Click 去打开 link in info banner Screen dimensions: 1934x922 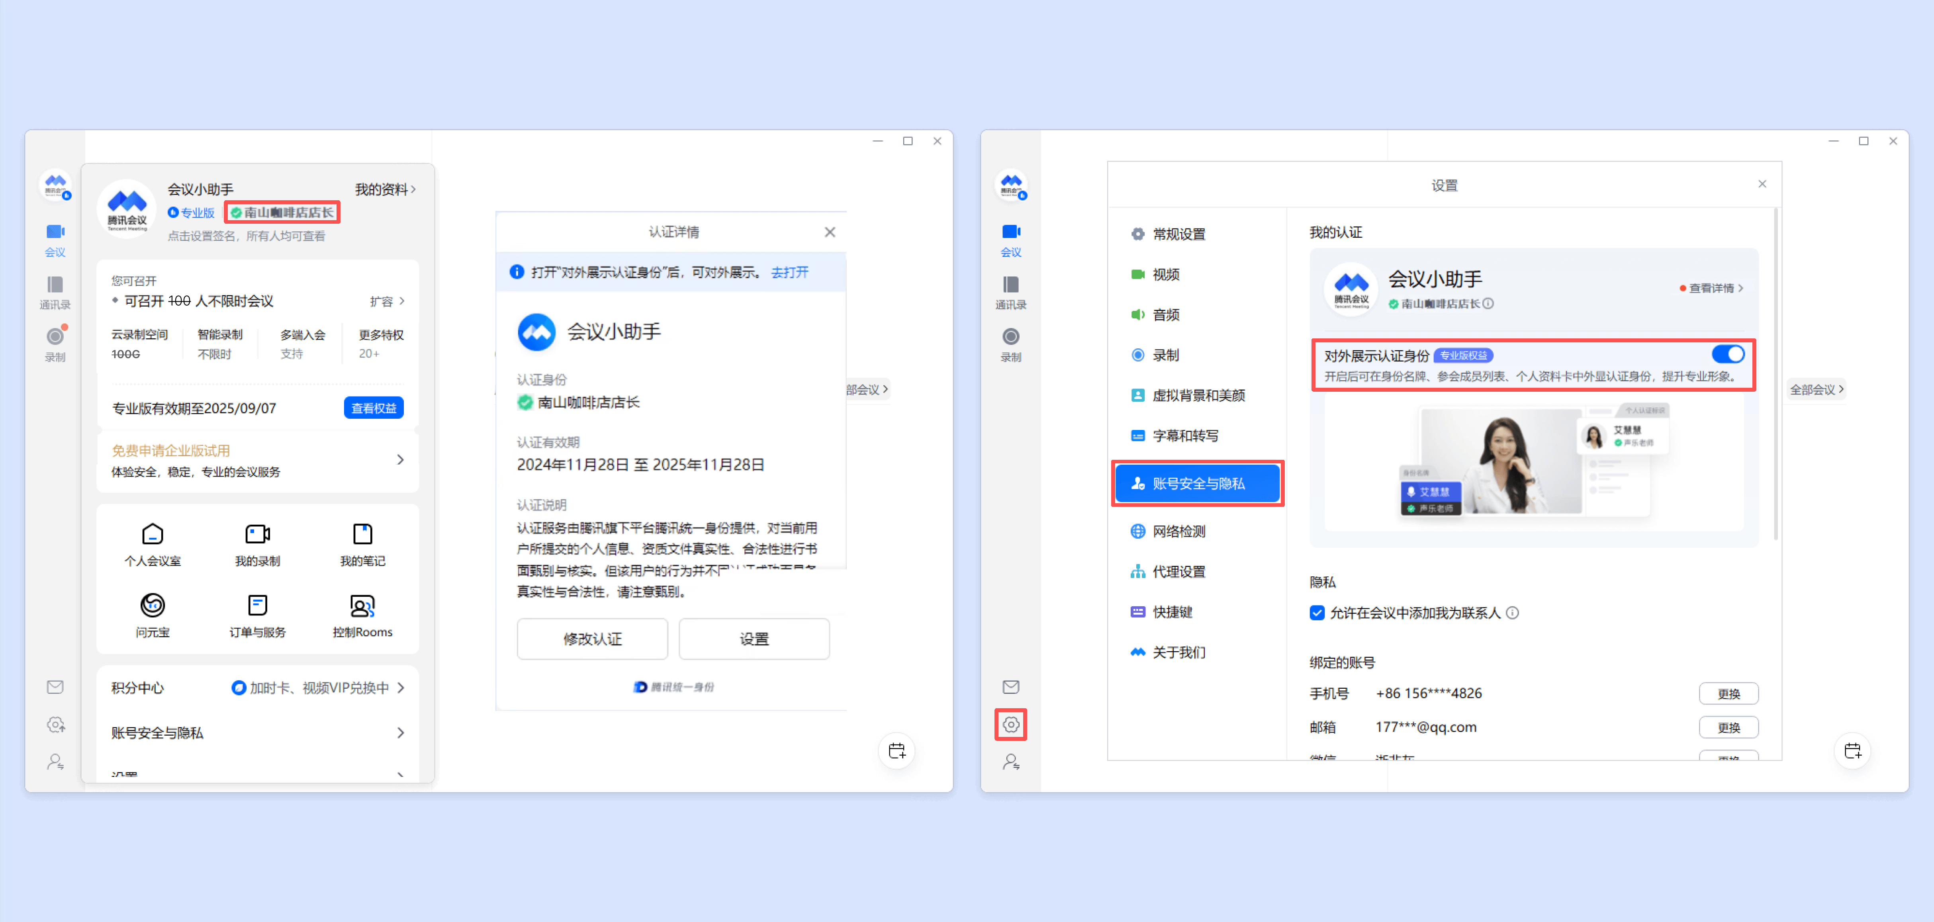(x=790, y=272)
